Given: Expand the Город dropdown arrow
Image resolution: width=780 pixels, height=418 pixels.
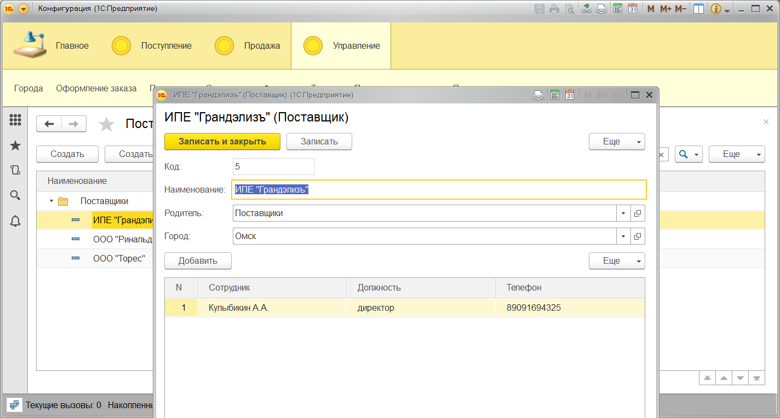Looking at the screenshot, I should click(x=623, y=236).
